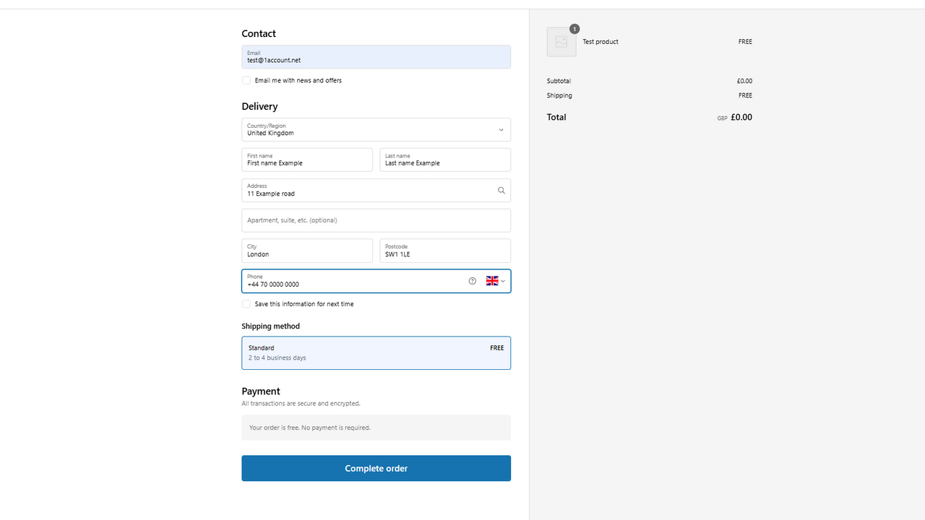Click the Test product image placeholder
The height and width of the screenshot is (520, 925).
tap(562, 42)
